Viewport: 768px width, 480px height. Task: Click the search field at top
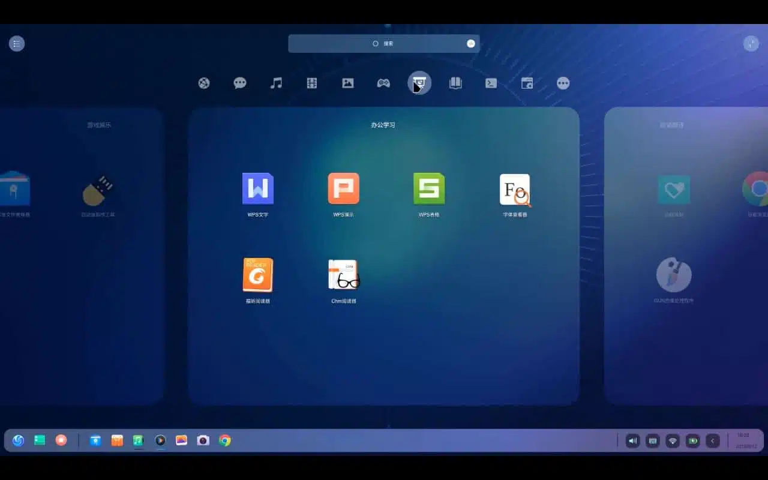point(384,43)
